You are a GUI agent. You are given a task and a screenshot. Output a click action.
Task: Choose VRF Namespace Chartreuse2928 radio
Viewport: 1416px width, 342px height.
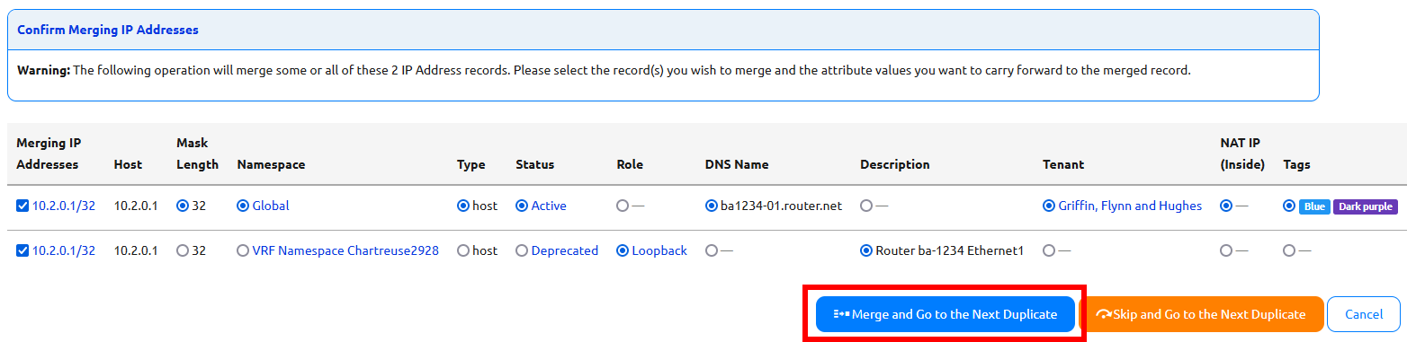[x=243, y=250]
